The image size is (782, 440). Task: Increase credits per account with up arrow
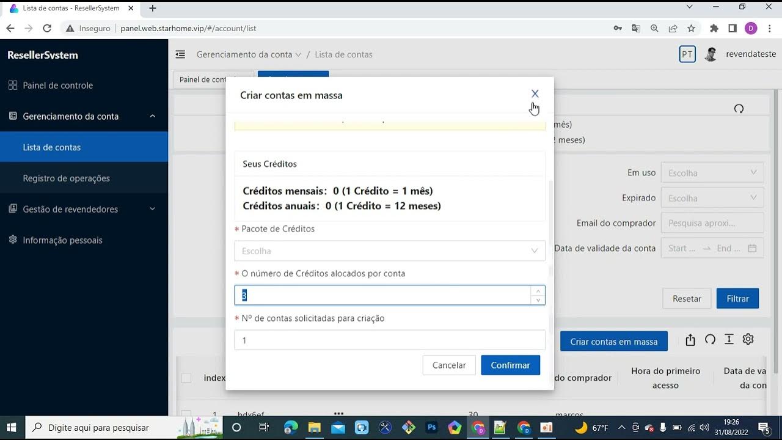(x=538, y=291)
